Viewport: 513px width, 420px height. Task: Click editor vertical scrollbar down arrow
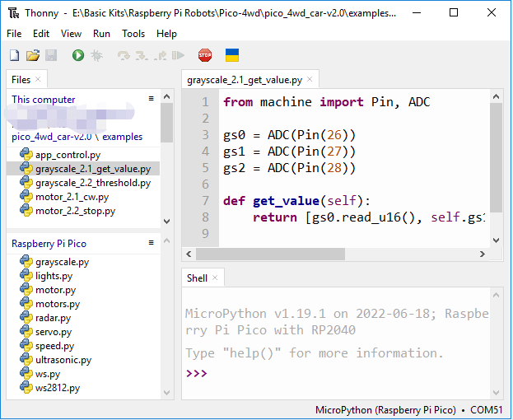coord(496,240)
